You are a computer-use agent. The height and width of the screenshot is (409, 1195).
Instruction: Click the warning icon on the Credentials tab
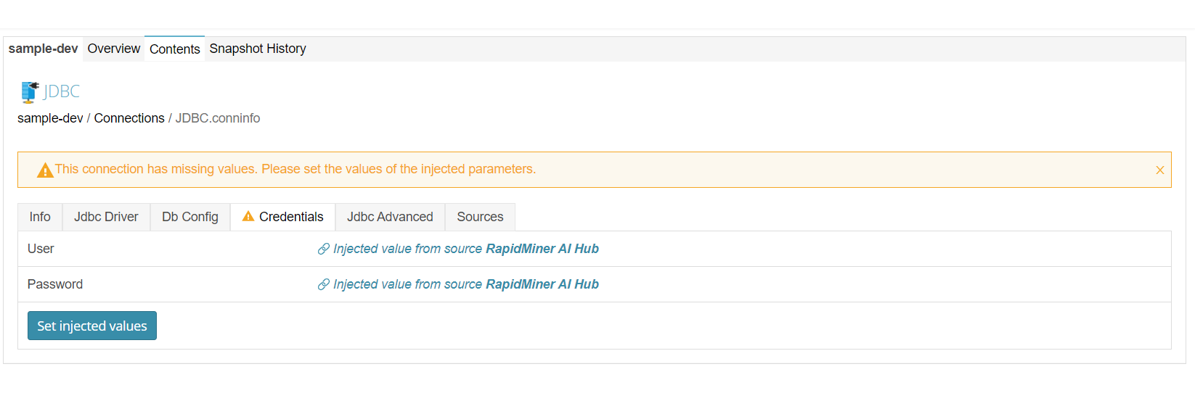tap(248, 216)
